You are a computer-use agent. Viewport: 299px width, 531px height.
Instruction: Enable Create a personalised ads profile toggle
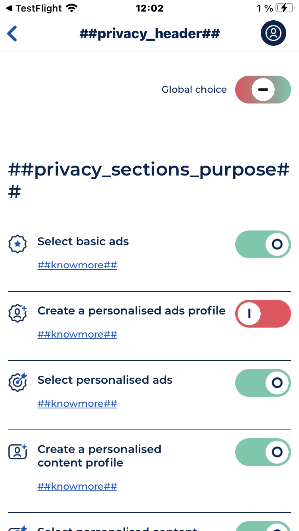[263, 314]
